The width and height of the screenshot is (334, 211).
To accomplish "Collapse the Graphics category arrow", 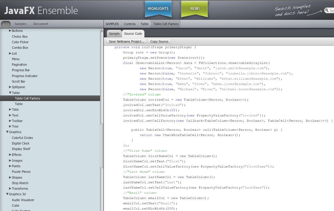I will [7, 132].
